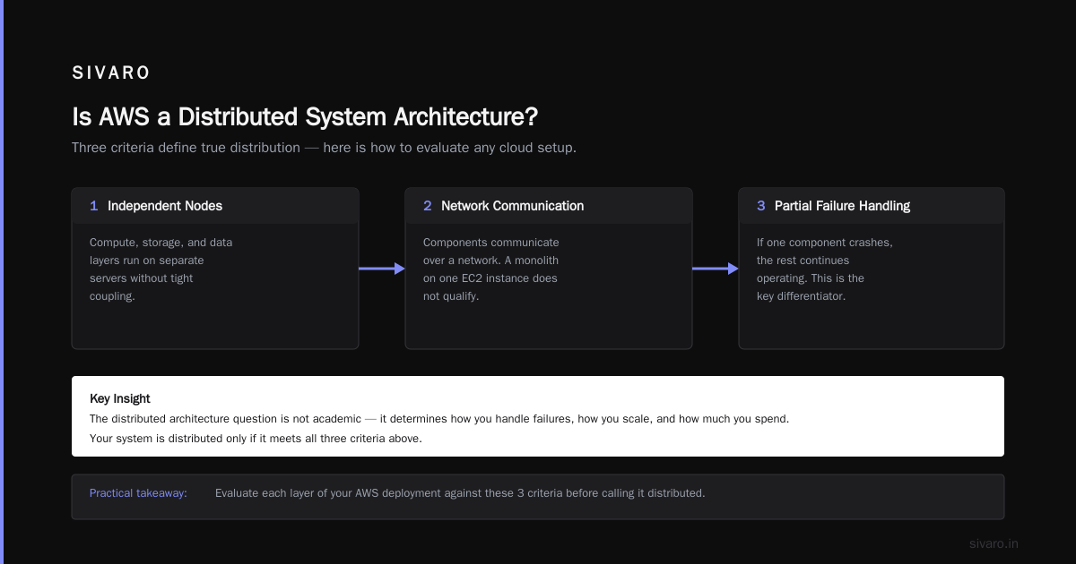Click the SIVARO brand wordmark
Image resolution: width=1076 pixels, height=564 pixels.
click(111, 73)
